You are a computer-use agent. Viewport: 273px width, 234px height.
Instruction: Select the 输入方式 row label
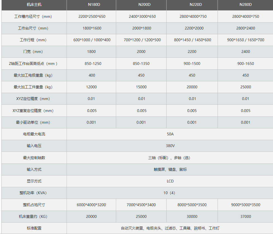(34, 169)
